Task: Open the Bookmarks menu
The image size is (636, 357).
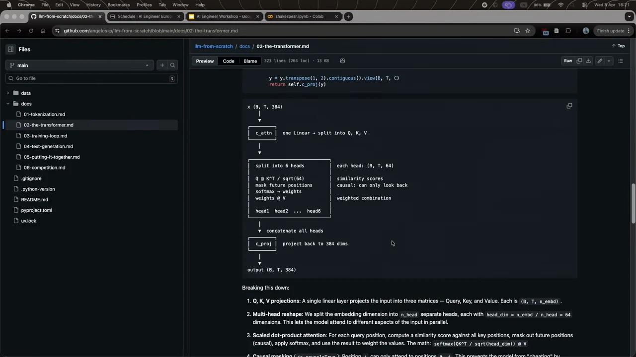Action: pos(119,5)
